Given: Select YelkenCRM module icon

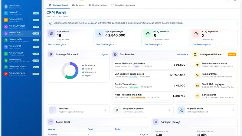Looking at the screenshot, I should 6,34.
